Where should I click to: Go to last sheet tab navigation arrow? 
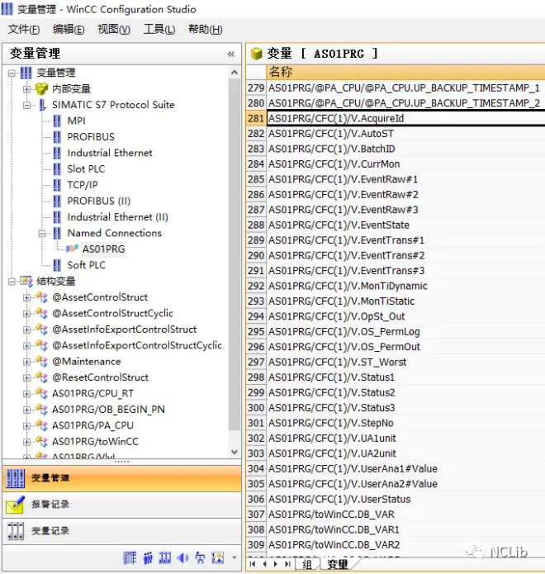coord(288,564)
